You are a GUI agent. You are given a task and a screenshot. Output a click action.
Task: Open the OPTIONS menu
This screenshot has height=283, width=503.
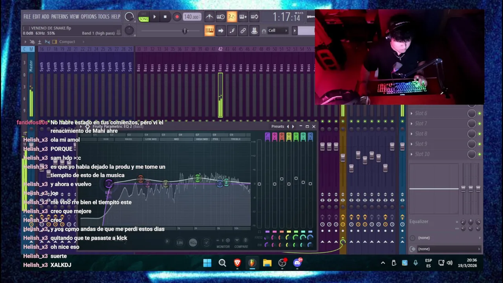(x=88, y=17)
